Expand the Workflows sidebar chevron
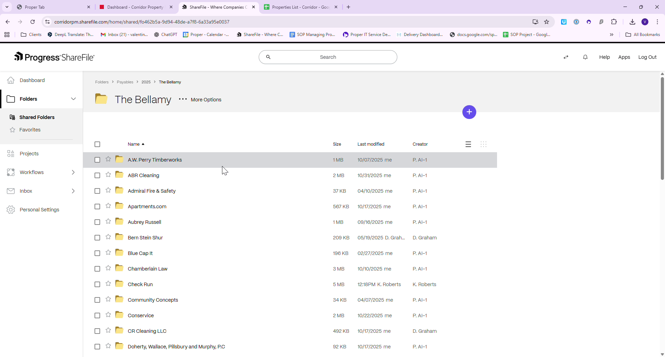Image resolution: width=665 pixels, height=357 pixels. (x=73, y=172)
